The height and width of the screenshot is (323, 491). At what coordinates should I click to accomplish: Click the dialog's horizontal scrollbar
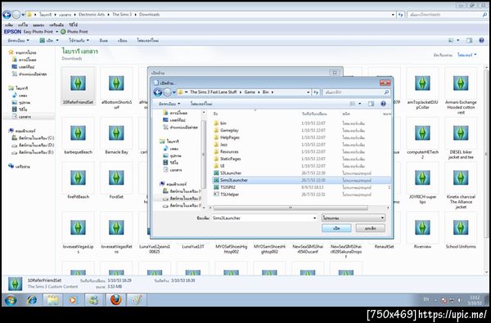291,208
